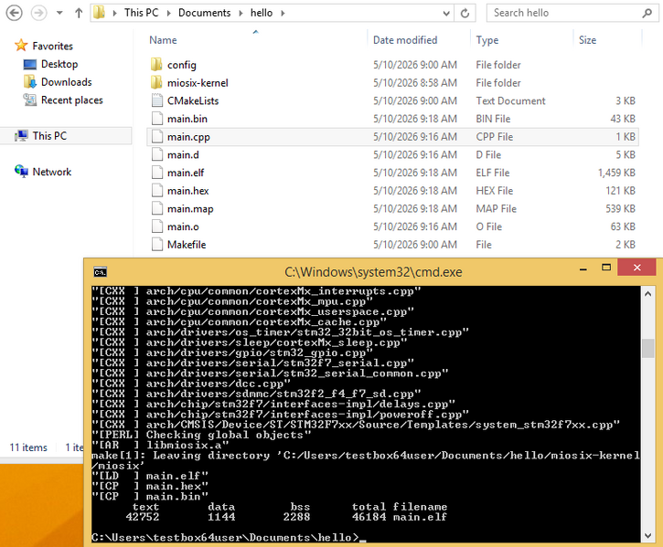
Task: Select the main.bin file icon
Action: [x=157, y=119]
